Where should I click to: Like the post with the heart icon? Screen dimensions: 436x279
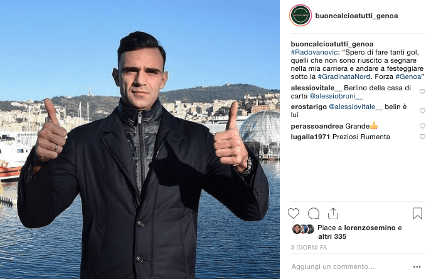(x=294, y=213)
